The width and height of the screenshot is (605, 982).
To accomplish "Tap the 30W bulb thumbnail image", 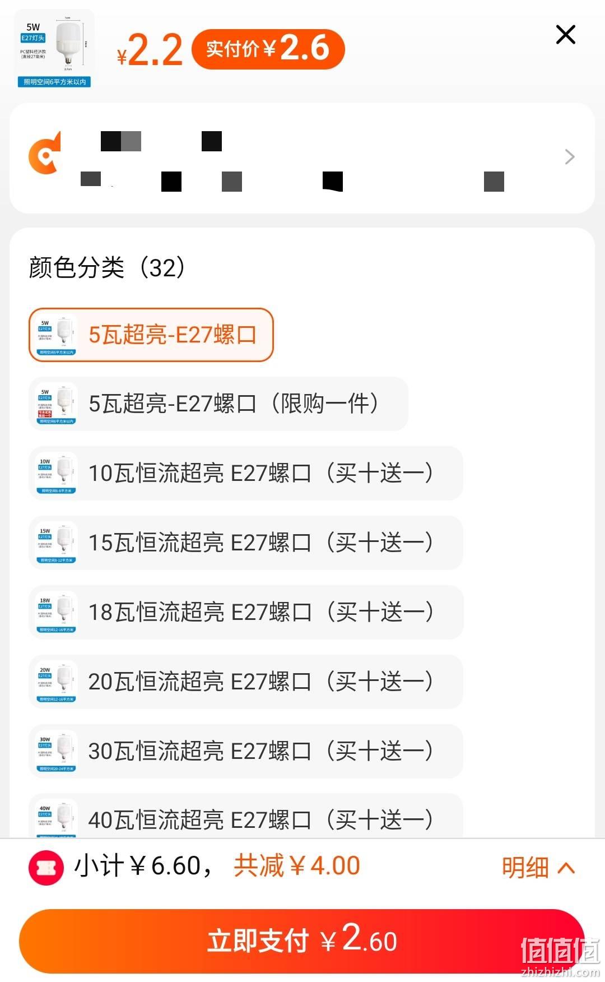I will tap(56, 751).
